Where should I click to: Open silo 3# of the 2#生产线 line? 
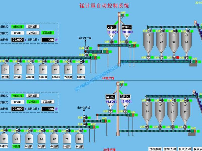coord(172,112)
